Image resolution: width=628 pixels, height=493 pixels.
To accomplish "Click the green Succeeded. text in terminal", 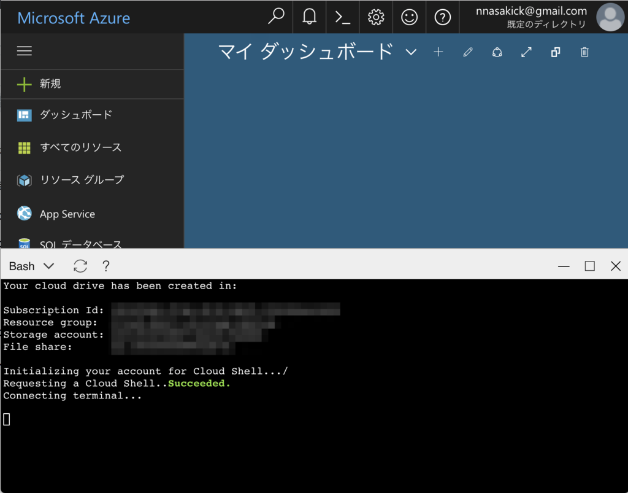I will pyautogui.click(x=199, y=383).
